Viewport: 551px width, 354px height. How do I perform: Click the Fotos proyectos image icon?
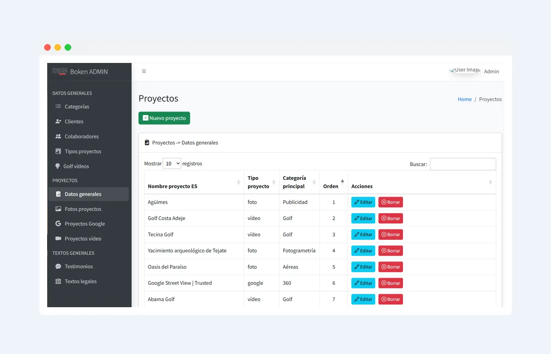[x=58, y=209]
